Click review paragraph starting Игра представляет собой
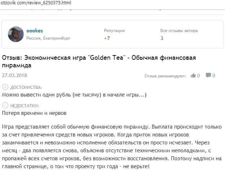 pos(112,147)
